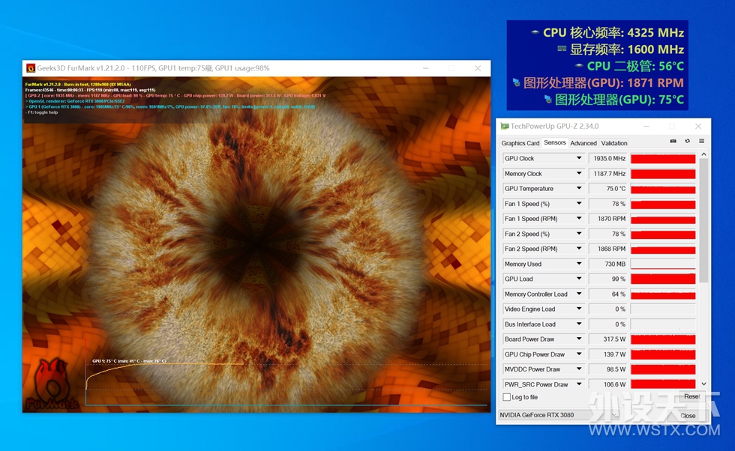This screenshot has height=451, width=735.
Task: Click the GPU-Z screenshot camera icon
Action: click(673, 141)
